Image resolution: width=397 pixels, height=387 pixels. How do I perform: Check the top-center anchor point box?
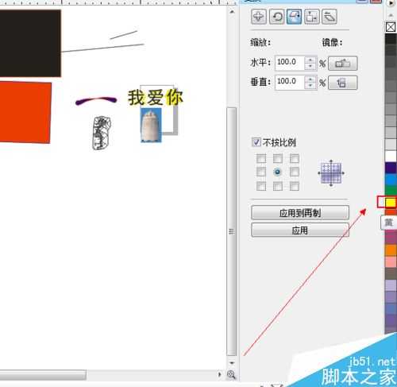[x=278, y=158]
